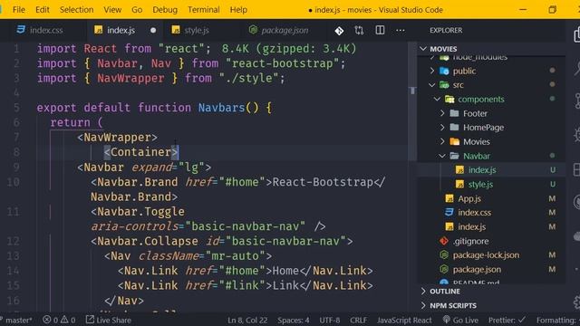
Task: Click the components folder icon
Action: click(x=449, y=99)
